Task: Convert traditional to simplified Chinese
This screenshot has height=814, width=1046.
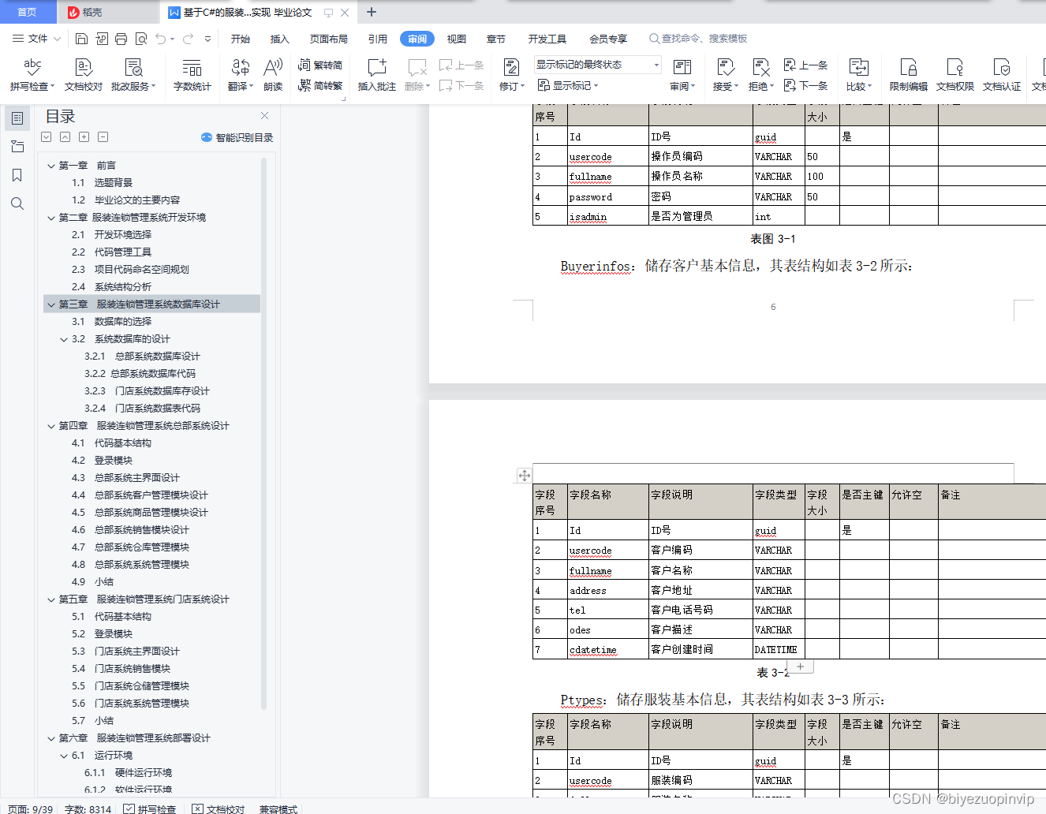Action: tap(320, 65)
